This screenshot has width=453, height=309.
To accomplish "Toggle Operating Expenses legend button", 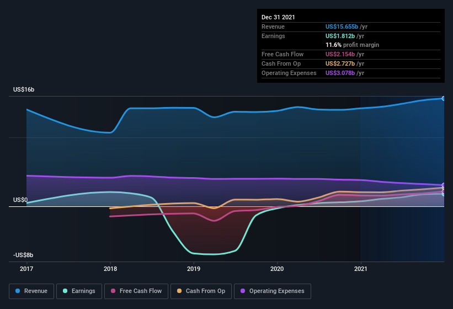I will click(273, 291).
